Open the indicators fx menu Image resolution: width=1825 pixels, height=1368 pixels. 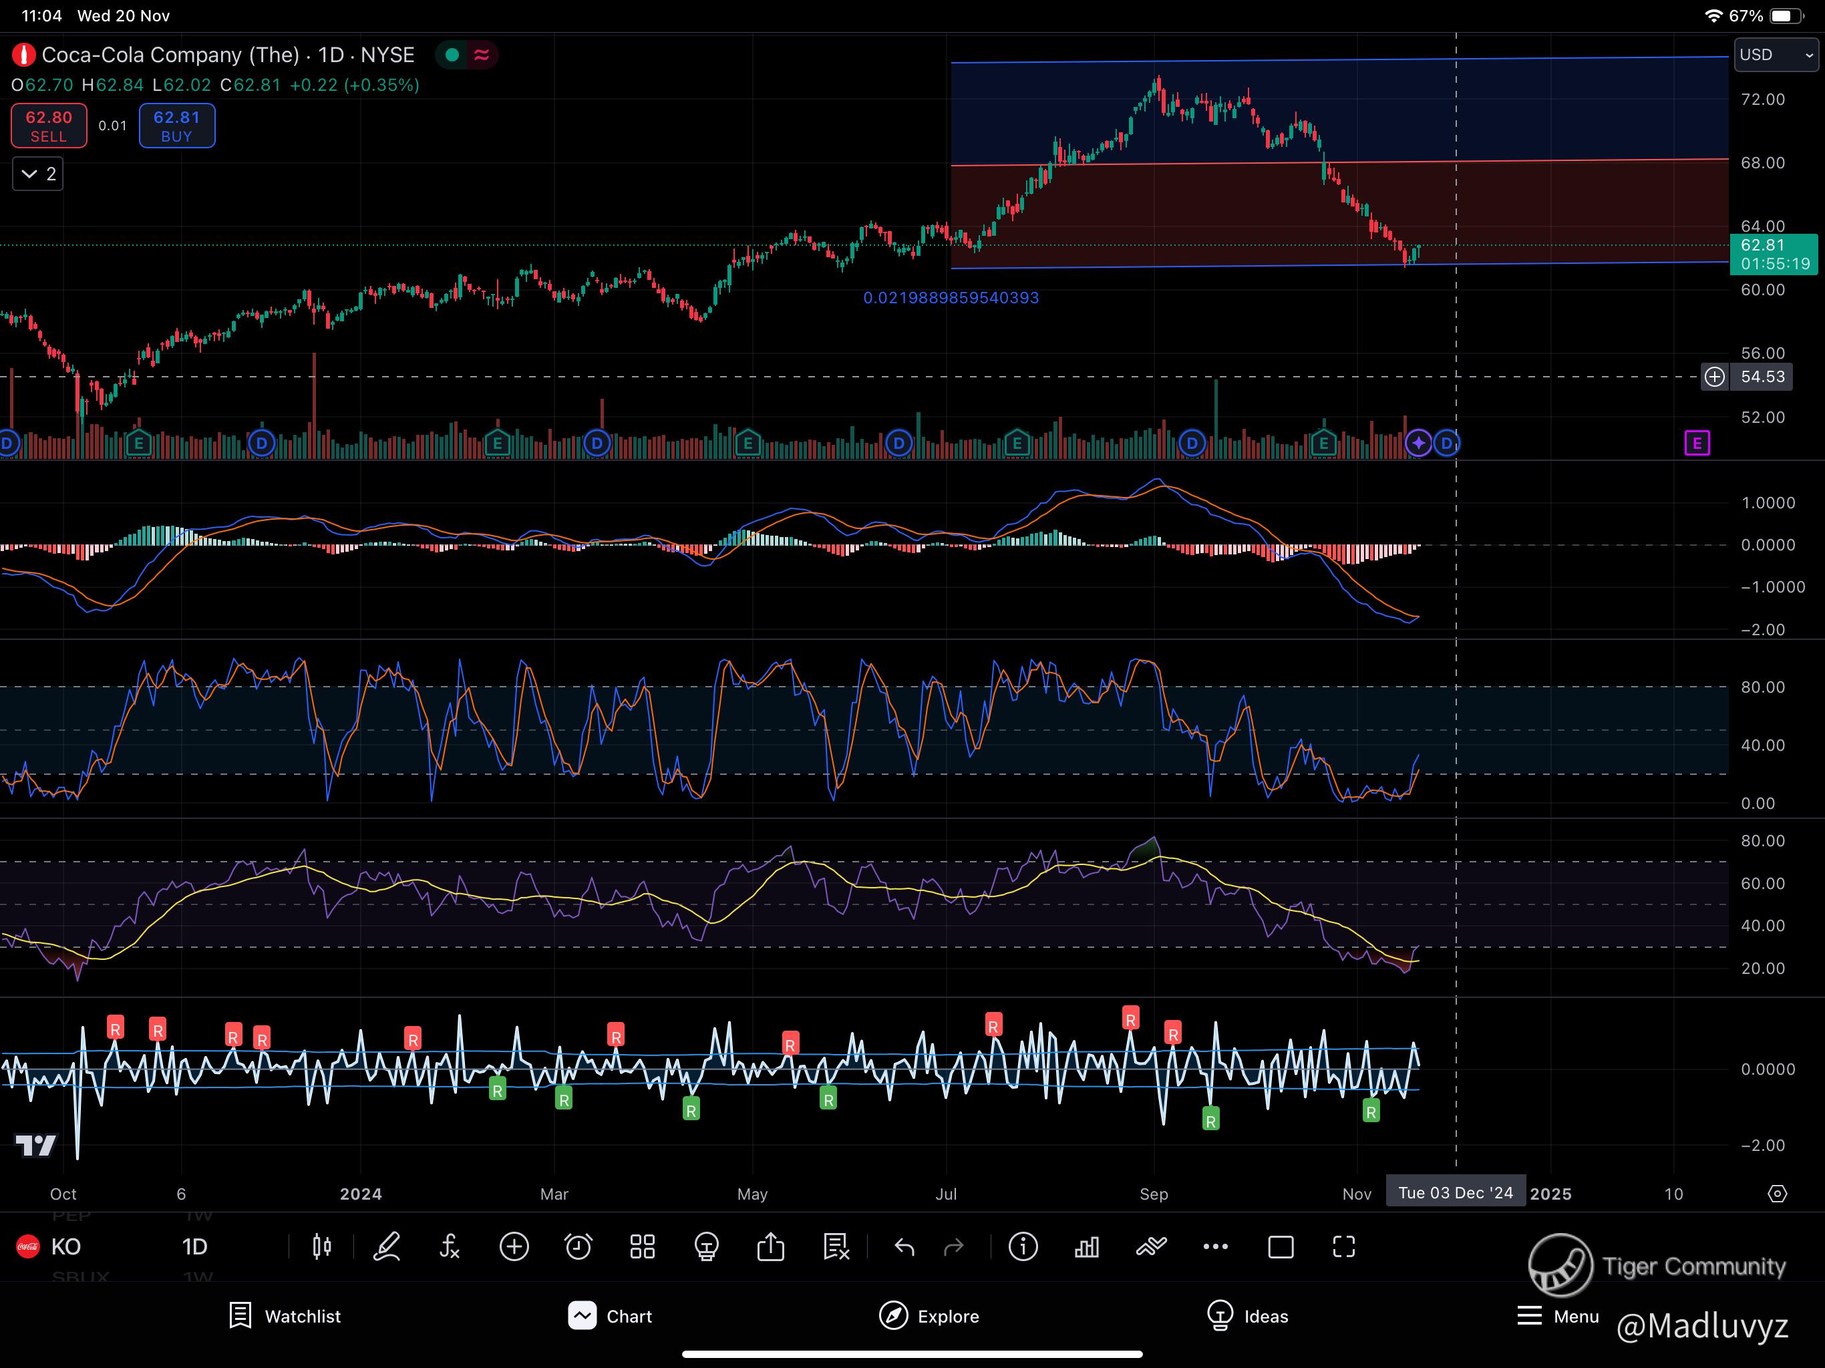[x=450, y=1246]
